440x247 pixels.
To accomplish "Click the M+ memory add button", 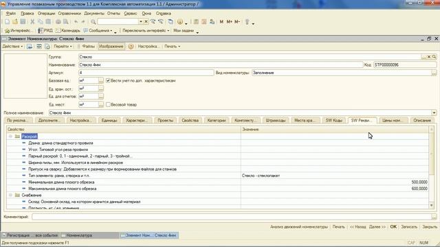I will pyautogui.click(x=229, y=21).
